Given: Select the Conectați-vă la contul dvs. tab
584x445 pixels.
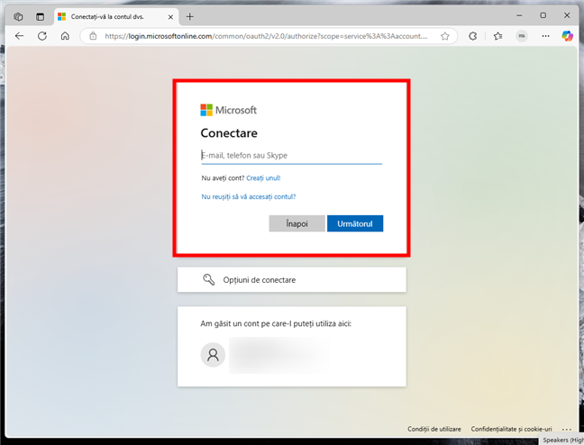Looking at the screenshot, I should click(116, 17).
